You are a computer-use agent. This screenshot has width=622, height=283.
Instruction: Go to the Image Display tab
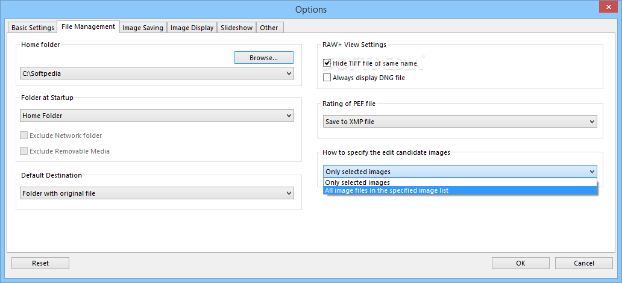click(x=192, y=28)
